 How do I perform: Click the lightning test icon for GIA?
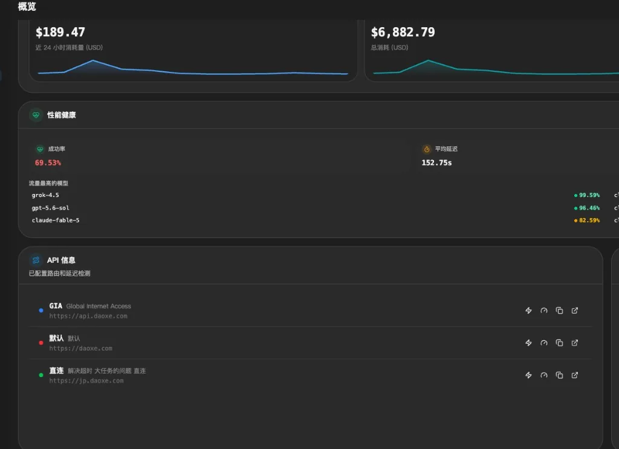tap(528, 311)
